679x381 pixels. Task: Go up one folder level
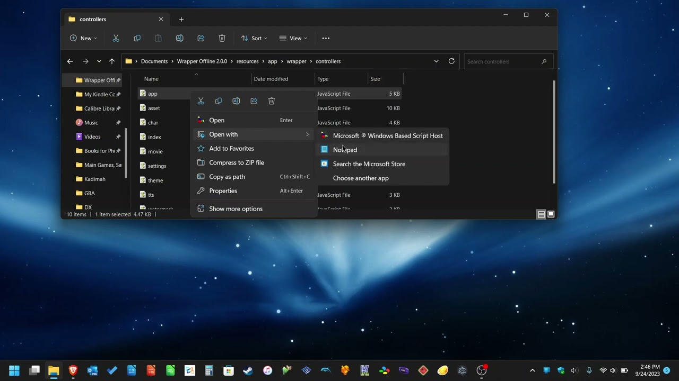click(x=111, y=61)
